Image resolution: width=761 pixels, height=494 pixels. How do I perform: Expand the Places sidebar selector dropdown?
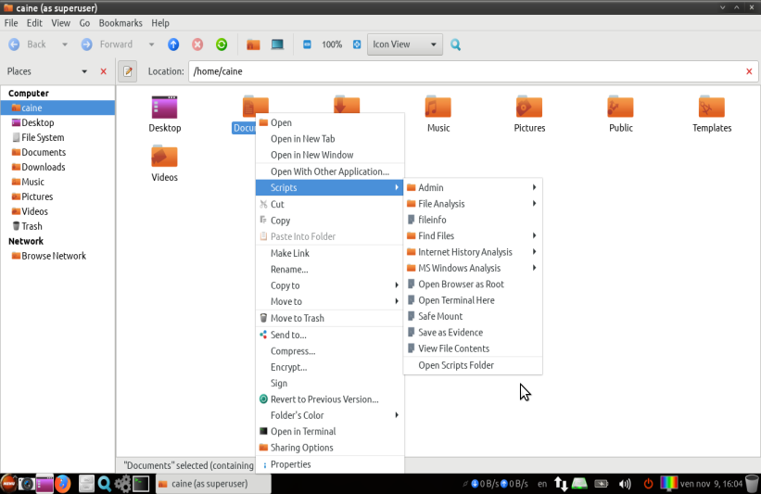click(x=84, y=71)
